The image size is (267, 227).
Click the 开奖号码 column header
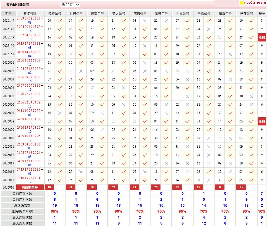[30, 14]
